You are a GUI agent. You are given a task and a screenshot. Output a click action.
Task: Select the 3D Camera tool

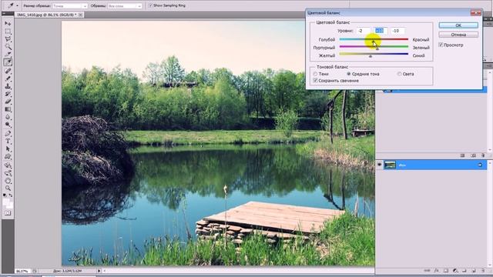click(8, 173)
